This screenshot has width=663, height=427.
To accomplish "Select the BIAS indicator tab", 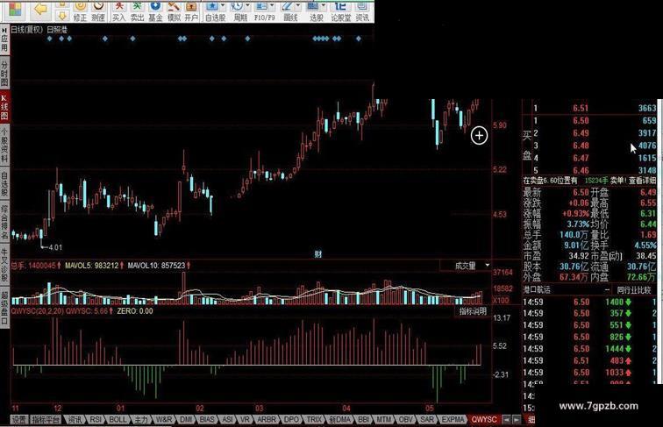I will pyautogui.click(x=207, y=420).
